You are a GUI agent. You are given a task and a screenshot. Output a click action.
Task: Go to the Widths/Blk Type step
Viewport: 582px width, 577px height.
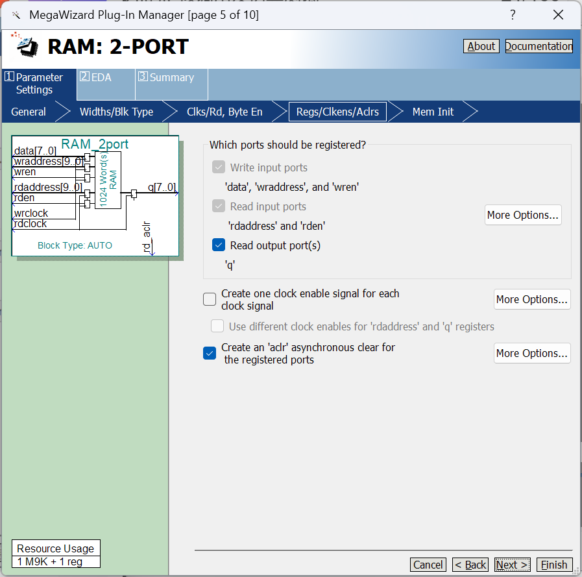coord(116,112)
